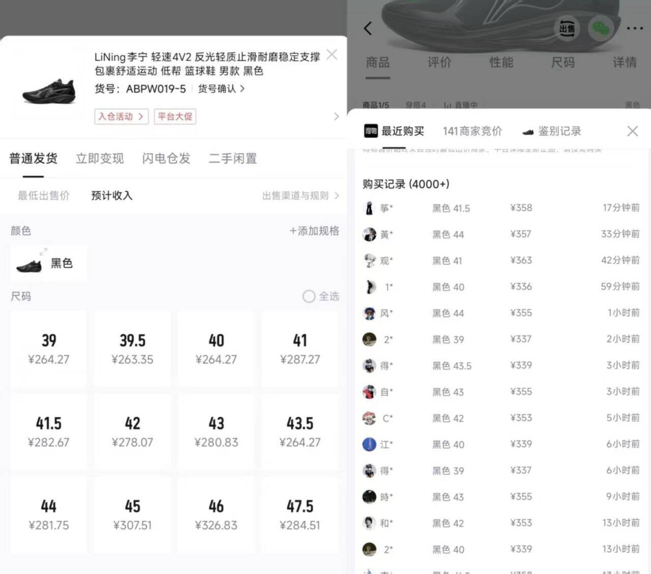Open the 141商家竞价 tab

pos(472,131)
